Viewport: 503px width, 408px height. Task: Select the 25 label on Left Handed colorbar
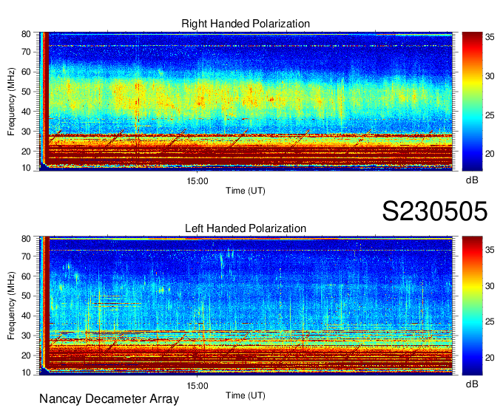coord(490,322)
